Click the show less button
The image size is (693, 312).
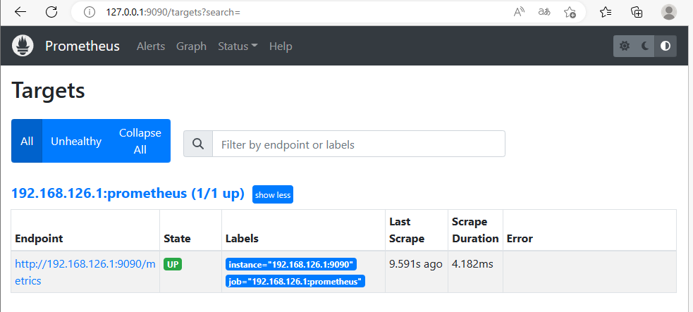point(273,194)
